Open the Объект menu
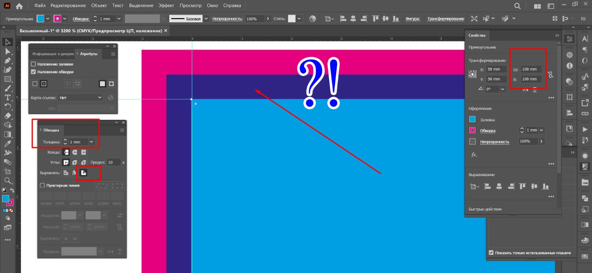 click(x=99, y=6)
